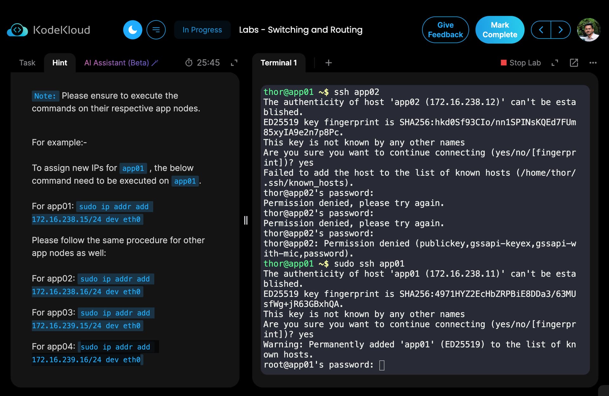Open the lesson list menu icon

tap(156, 30)
